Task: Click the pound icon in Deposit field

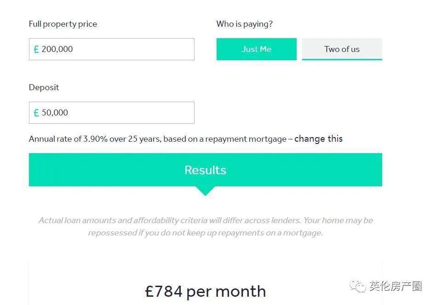Action: pyautogui.click(x=36, y=113)
